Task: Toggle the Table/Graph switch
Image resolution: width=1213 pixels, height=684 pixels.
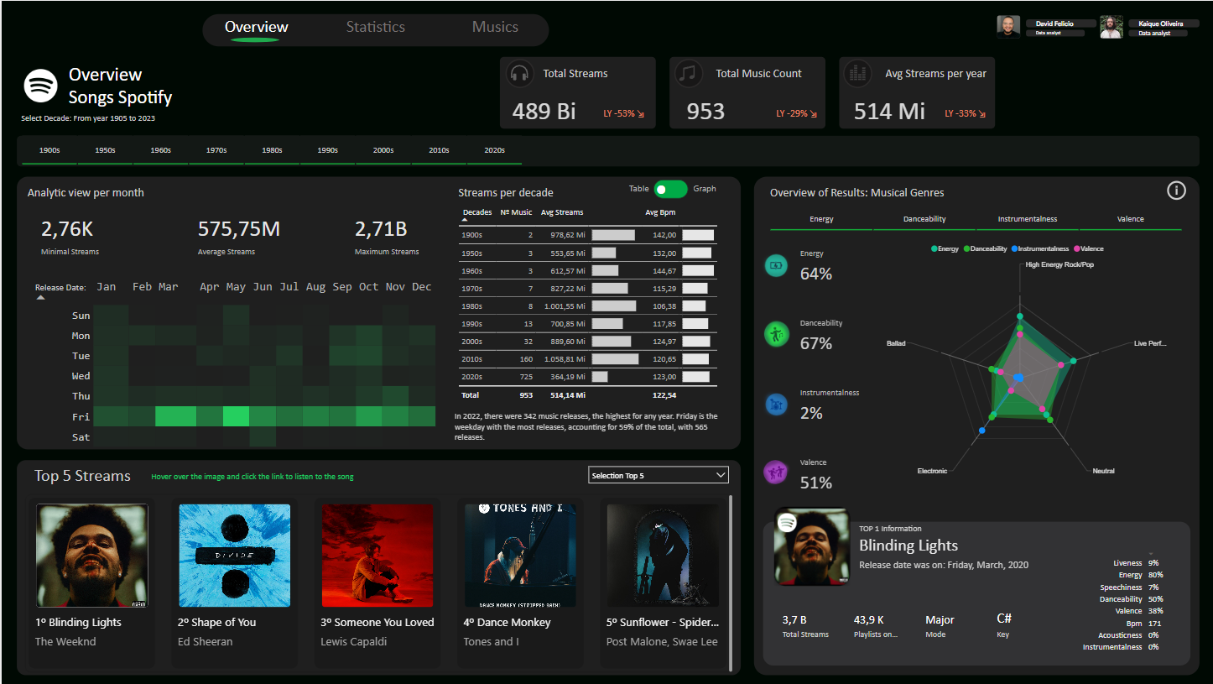Action: click(x=670, y=190)
